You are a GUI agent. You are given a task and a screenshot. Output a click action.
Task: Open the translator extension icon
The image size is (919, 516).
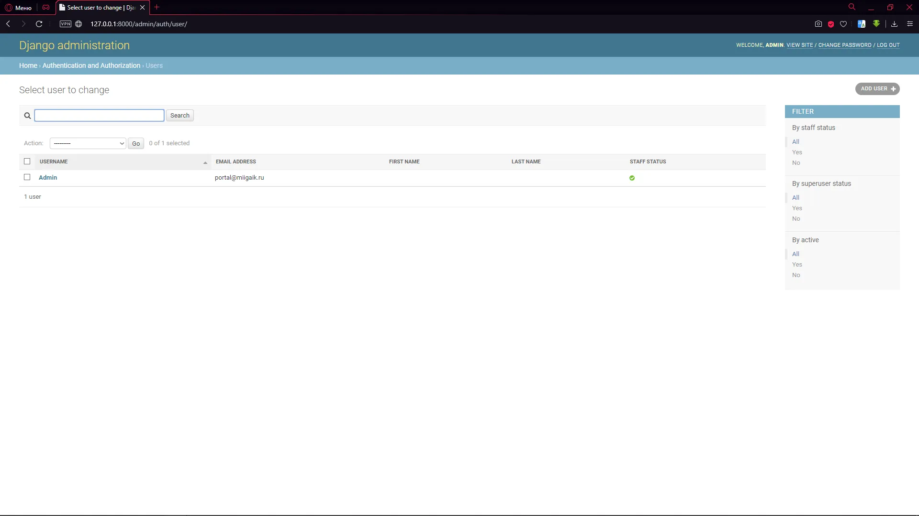tap(862, 24)
